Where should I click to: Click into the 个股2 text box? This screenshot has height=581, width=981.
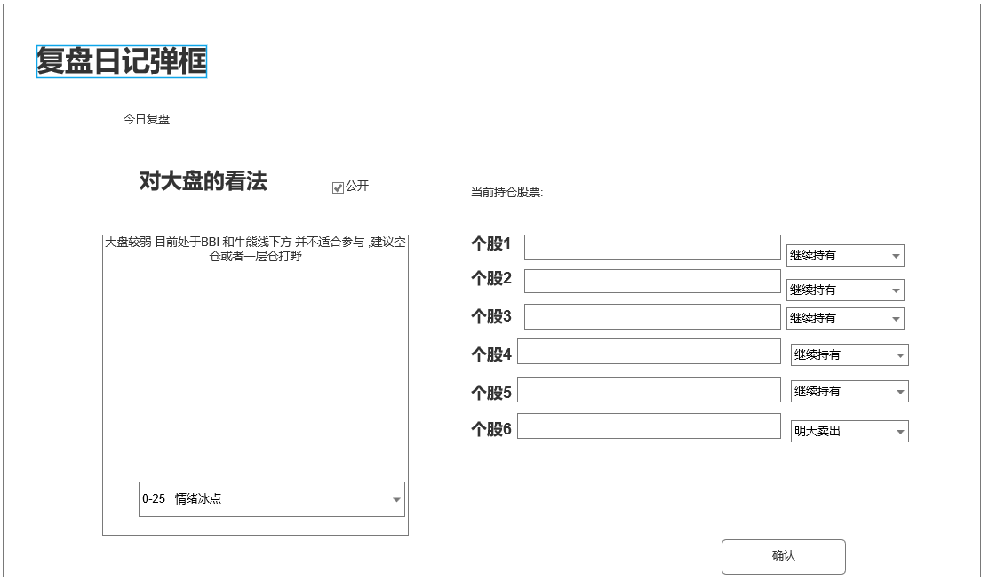[x=651, y=282]
